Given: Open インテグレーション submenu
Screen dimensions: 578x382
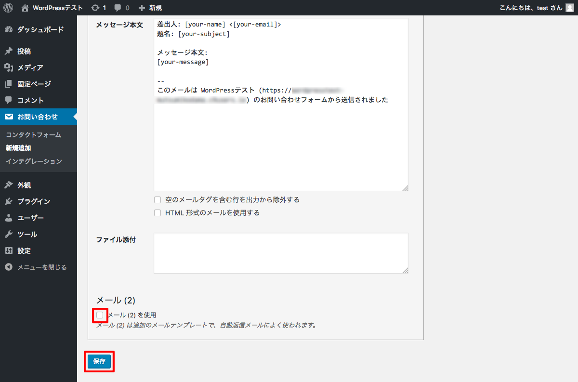Looking at the screenshot, I should [x=34, y=161].
